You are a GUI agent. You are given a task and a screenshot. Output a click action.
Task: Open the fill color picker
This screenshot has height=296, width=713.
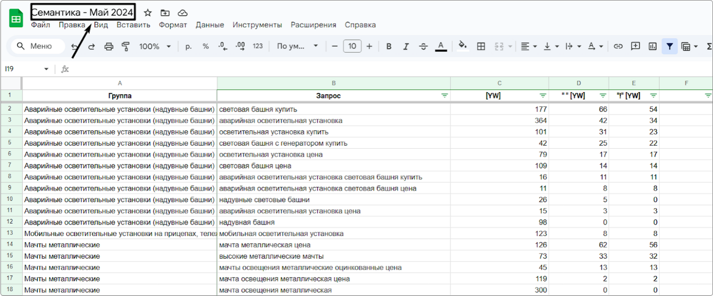click(462, 46)
